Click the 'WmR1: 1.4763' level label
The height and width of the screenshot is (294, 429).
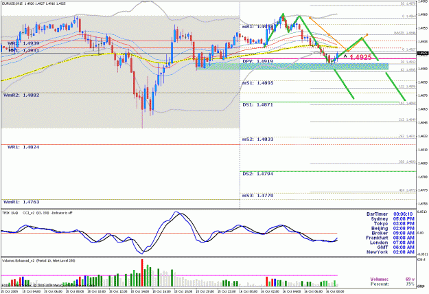pyautogui.click(x=21, y=202)
